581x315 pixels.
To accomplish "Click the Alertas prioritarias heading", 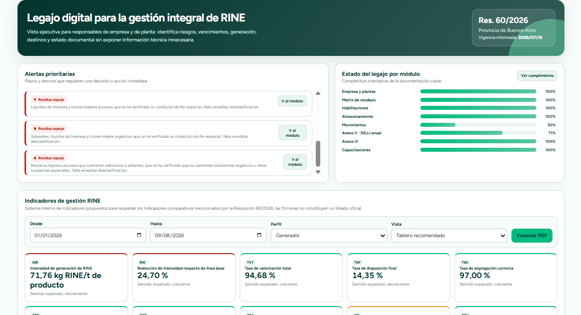I will 50,74.
